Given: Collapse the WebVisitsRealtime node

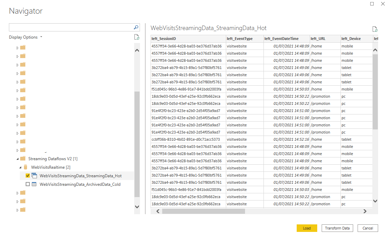Looking at the screenshot, I should coord(20,167).
